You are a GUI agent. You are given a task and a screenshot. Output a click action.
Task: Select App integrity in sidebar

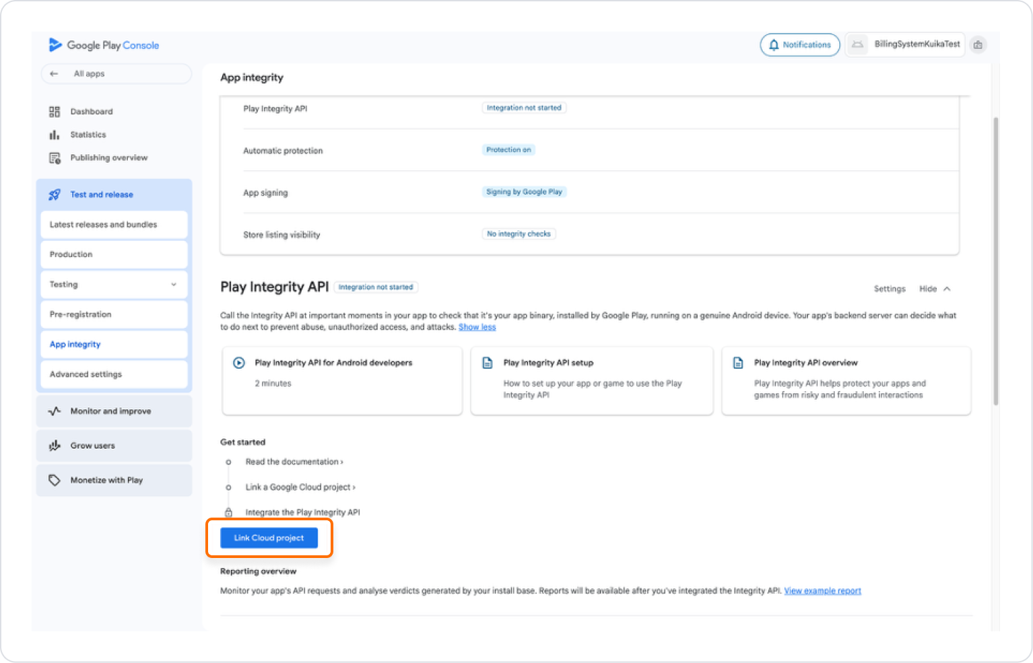pos(114,345)
